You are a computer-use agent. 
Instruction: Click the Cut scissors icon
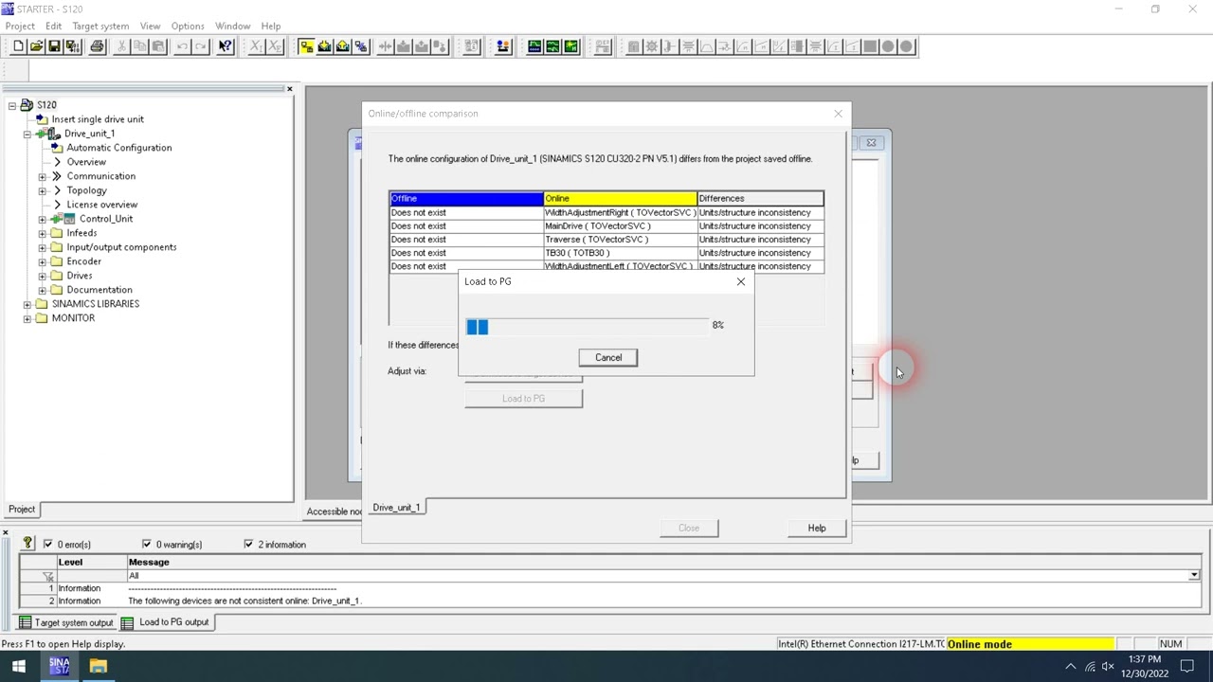click(x=121, y=46)
